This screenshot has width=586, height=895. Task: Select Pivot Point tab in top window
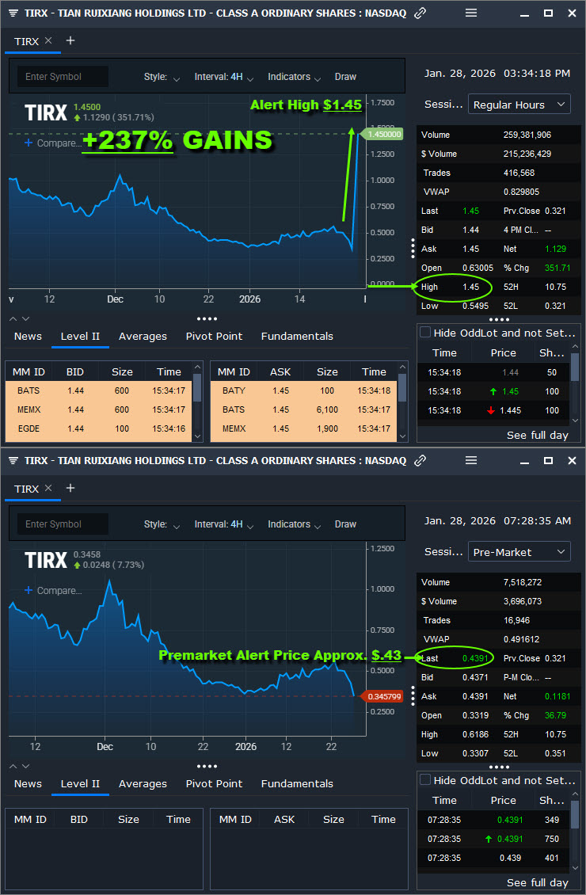pyautogui.click(x=214, y=336)
